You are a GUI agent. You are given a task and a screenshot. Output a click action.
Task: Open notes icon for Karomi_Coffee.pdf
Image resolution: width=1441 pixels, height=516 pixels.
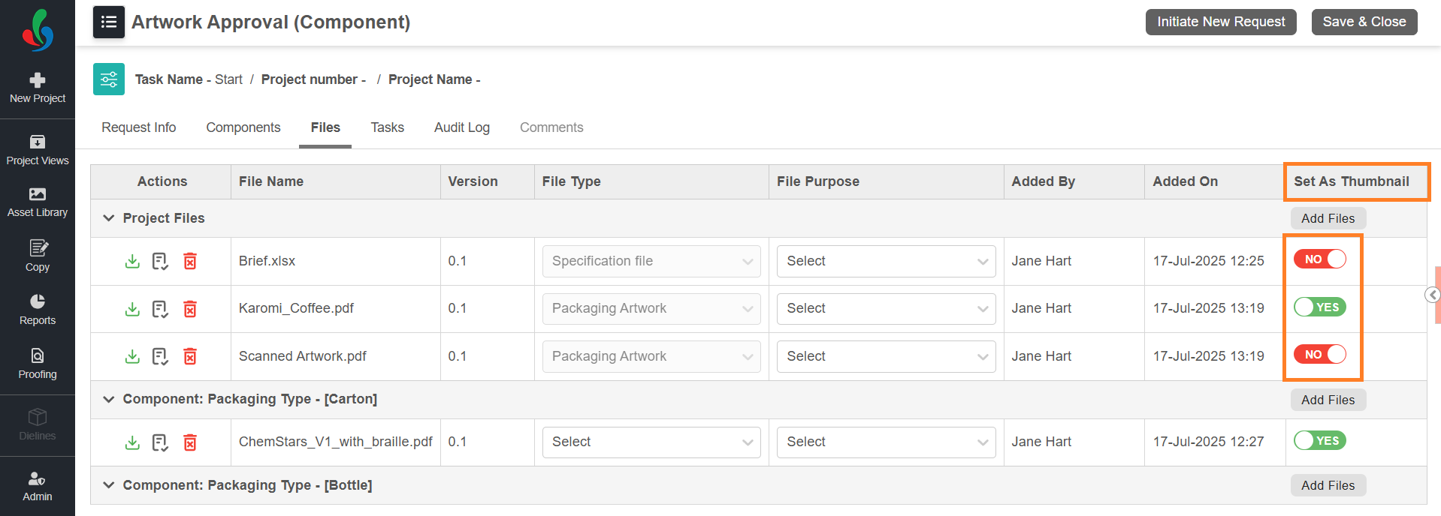[160, 309]
